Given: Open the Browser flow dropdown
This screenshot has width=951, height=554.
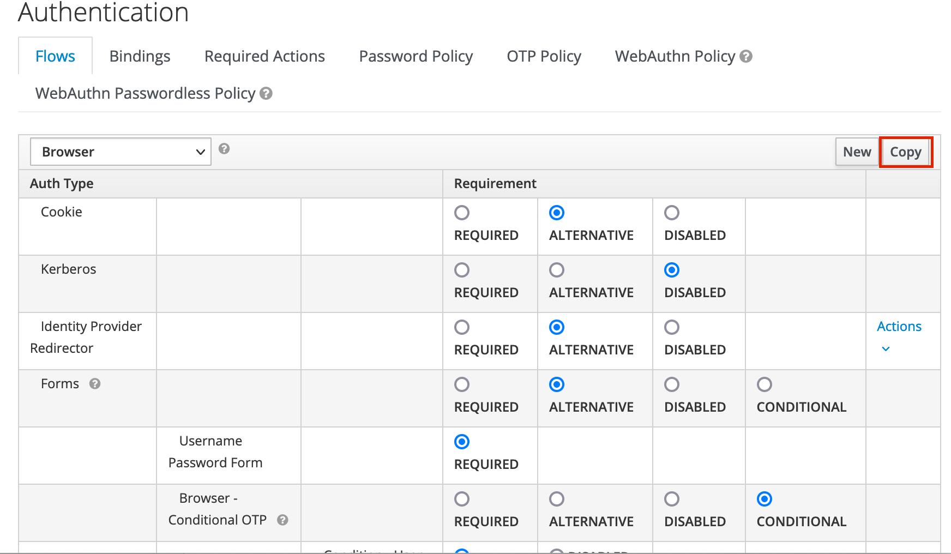Looking at the screenshot, I should point(121,152).
